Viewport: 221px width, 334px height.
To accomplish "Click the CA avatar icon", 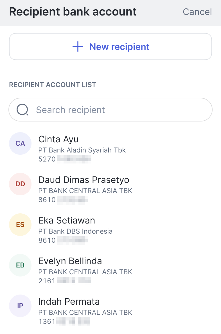I will click(20, 143).
